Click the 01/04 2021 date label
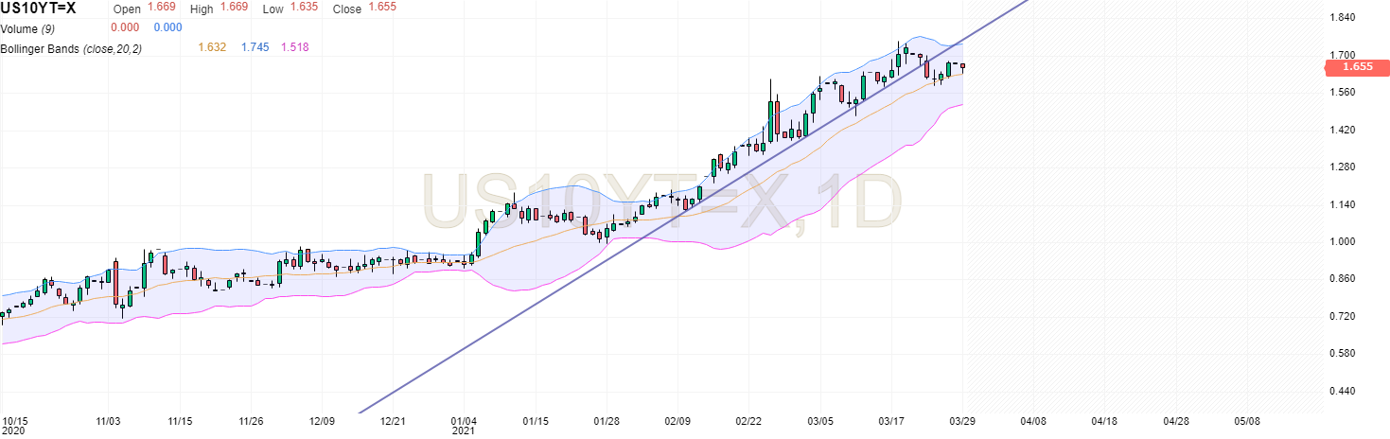Image resolution: width=1390 pixels, height=439 pixels. click(464, 424)
